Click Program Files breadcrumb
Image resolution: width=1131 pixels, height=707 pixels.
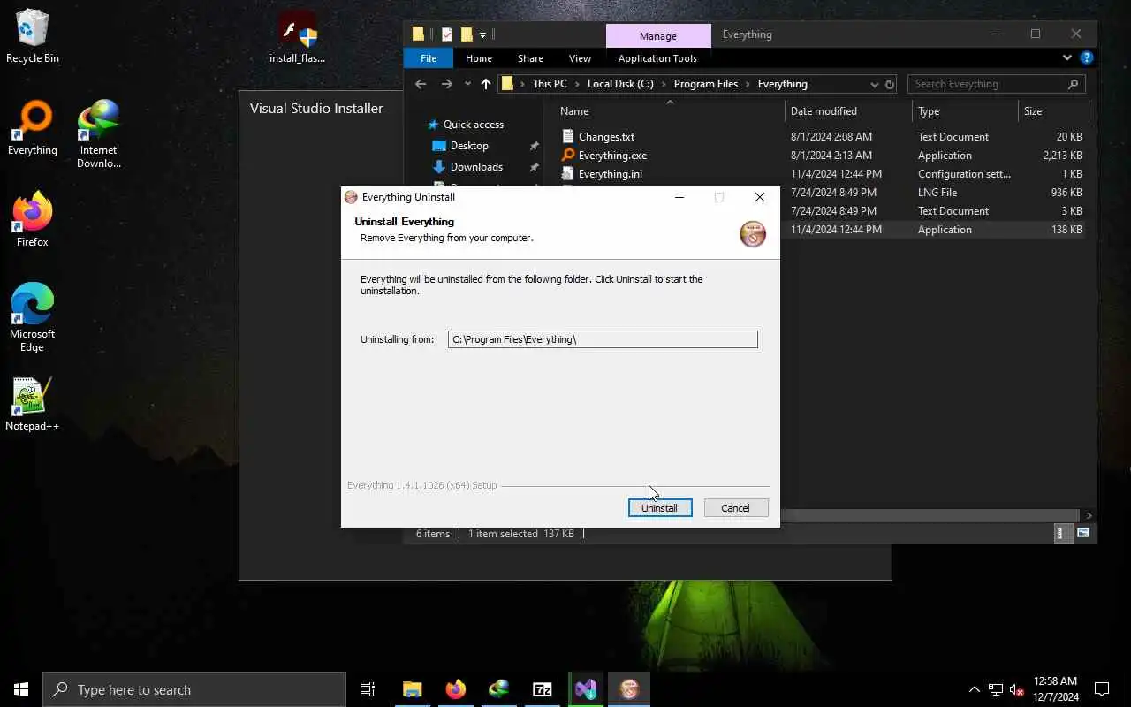705,84
